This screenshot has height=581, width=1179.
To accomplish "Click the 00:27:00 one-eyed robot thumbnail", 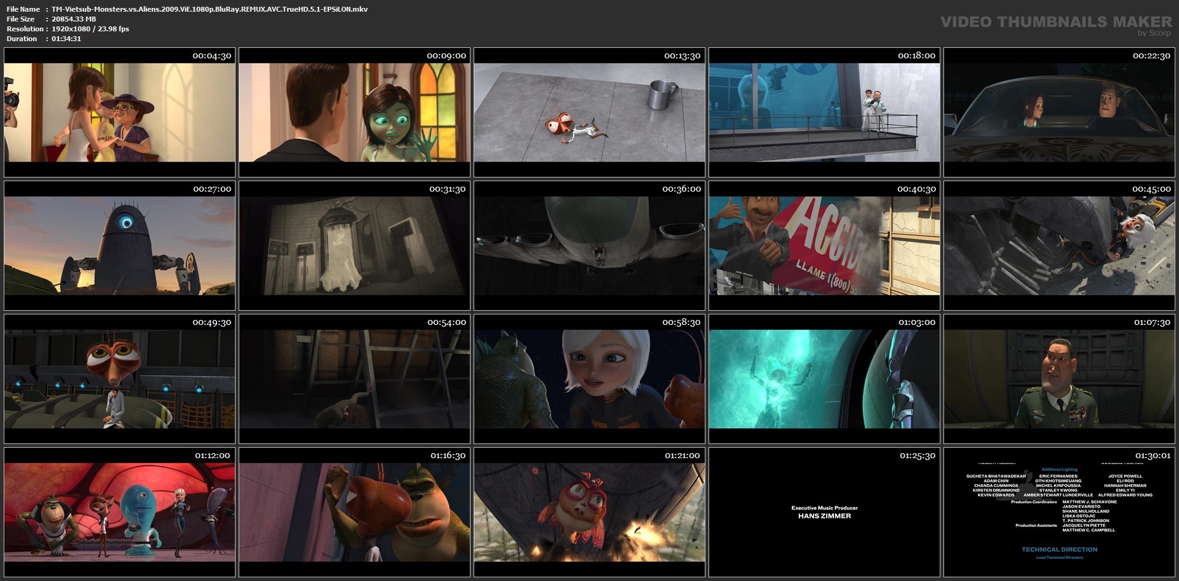I will coord(119,246).
